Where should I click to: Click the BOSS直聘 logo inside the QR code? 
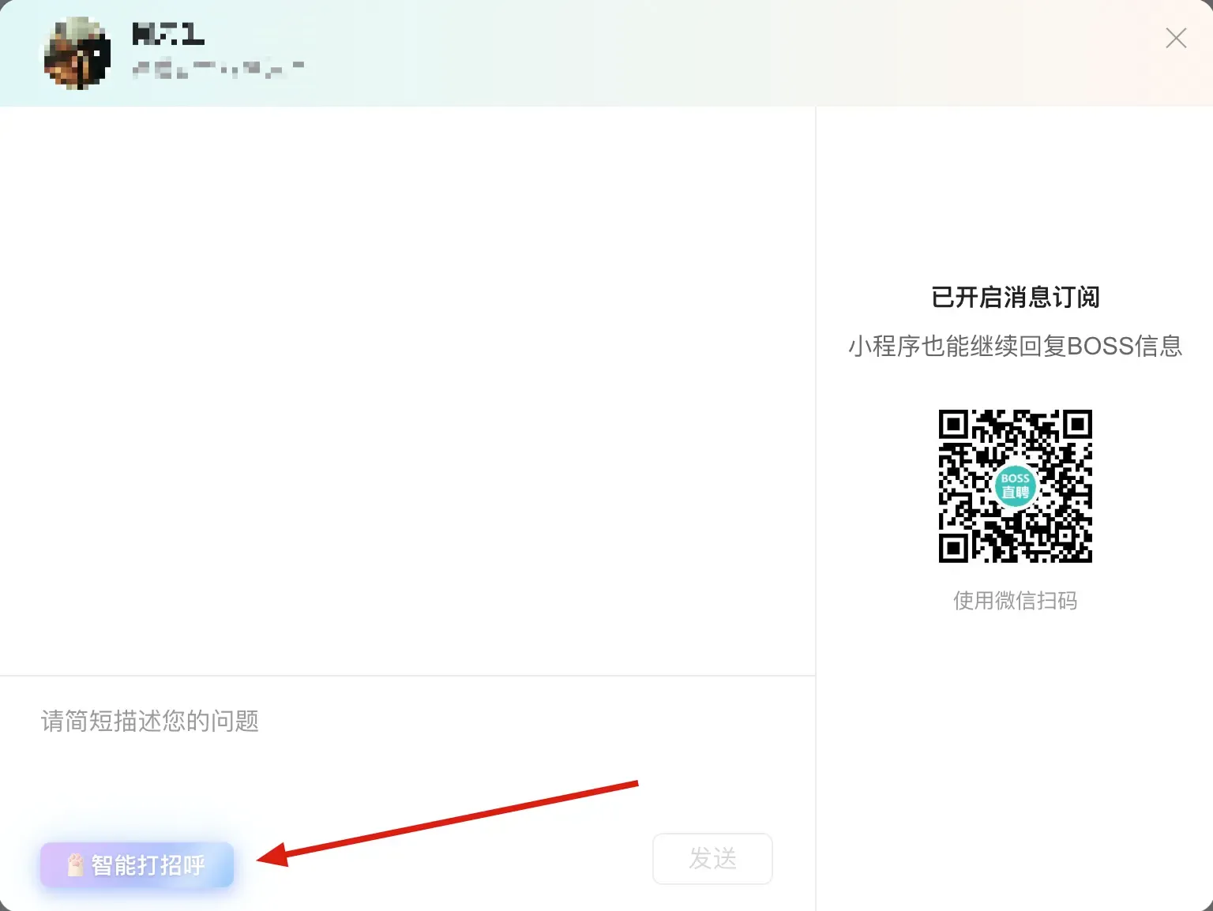[x=1015, y=486]
